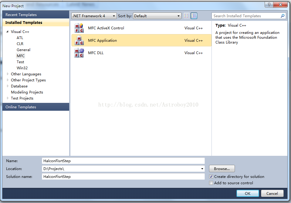This screenshot has height=203, width=291.
Task: Open the .NET Framework 4 dropdown
Action: click(x=94, y=16)
